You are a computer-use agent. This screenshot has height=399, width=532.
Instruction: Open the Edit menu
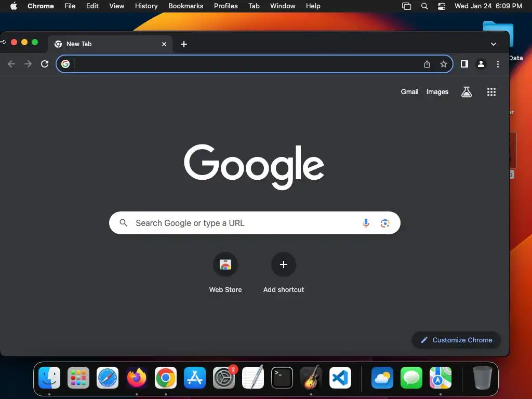pos(92,6)
